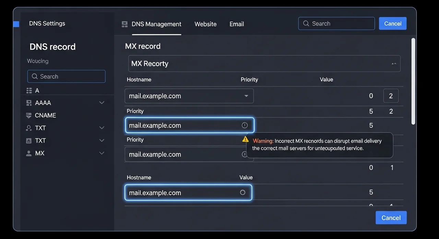Open the Email tab

click(237, 24)
